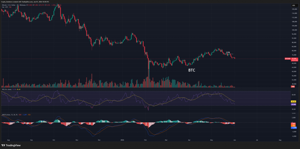Screen dimensions: 300x149
Task: Click the 84,000 price axis label
Action: point(294,47)
